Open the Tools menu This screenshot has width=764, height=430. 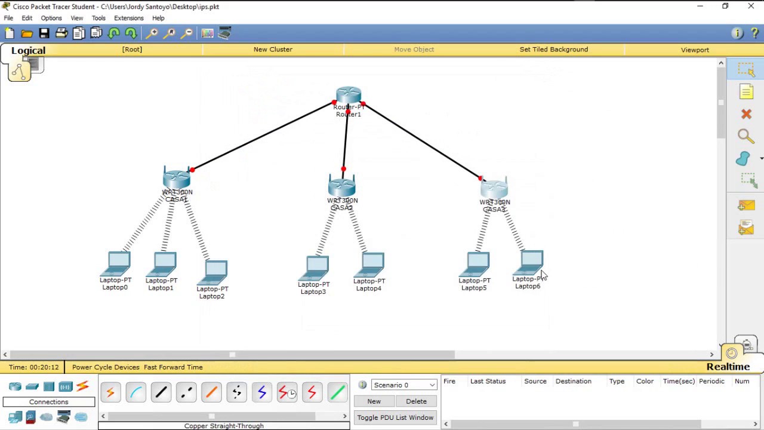click(x=98, y=18)
